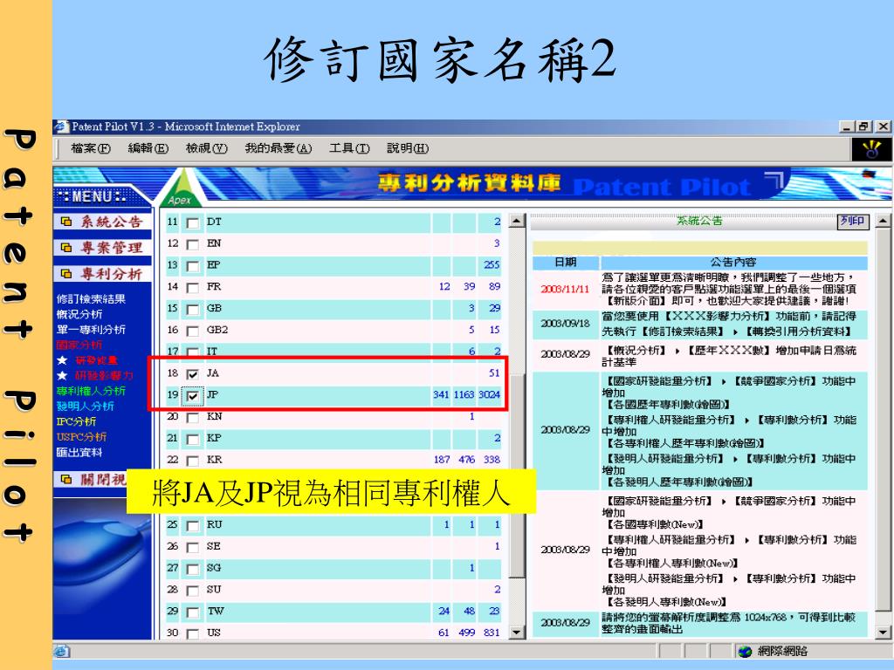Click the KR value 187
Image resolution: width=894 pixels, height=670 pixels.
[x=442, y=459]
